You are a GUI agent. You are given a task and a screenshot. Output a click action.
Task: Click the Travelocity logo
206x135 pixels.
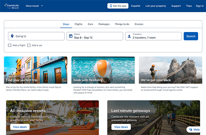(x=12, y=6)
